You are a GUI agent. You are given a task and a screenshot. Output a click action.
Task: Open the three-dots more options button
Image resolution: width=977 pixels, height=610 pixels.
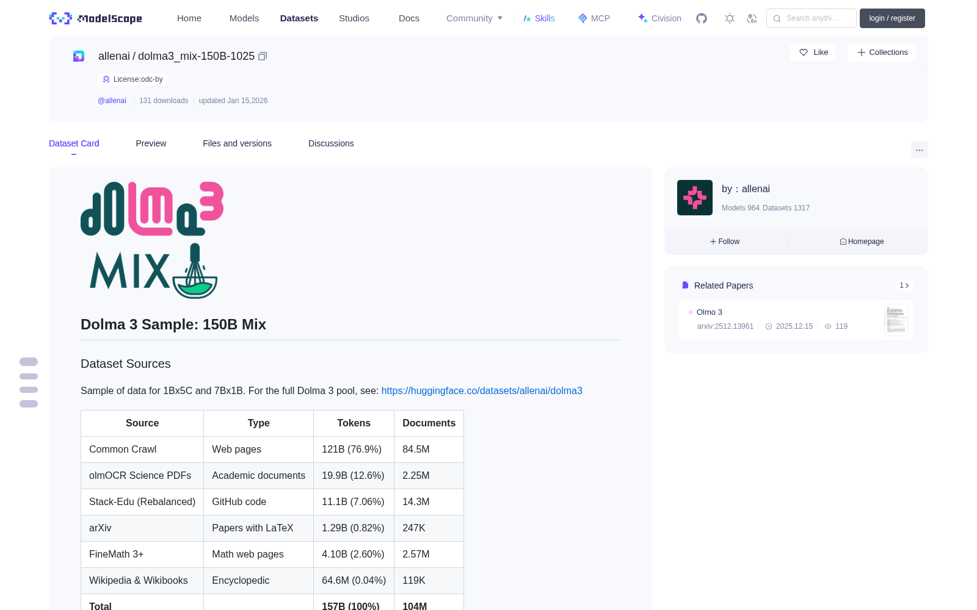[920, 149]
